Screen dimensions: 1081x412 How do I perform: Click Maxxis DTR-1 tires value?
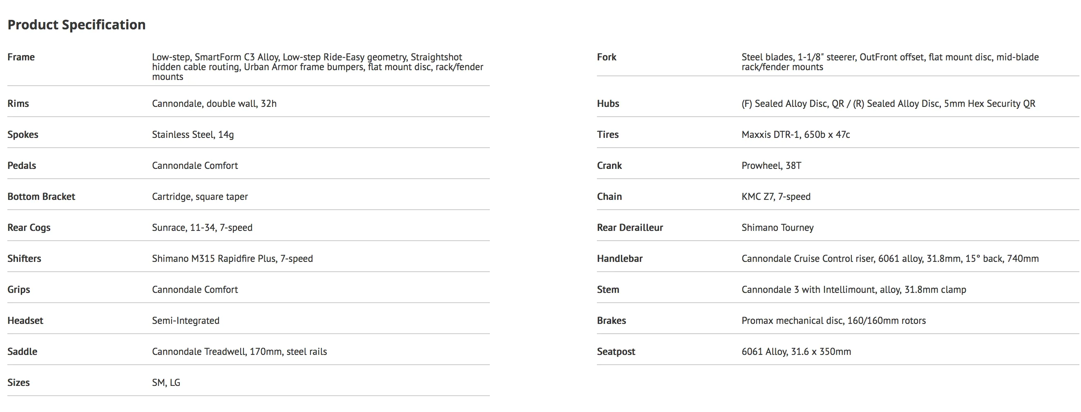coord(795,135)
